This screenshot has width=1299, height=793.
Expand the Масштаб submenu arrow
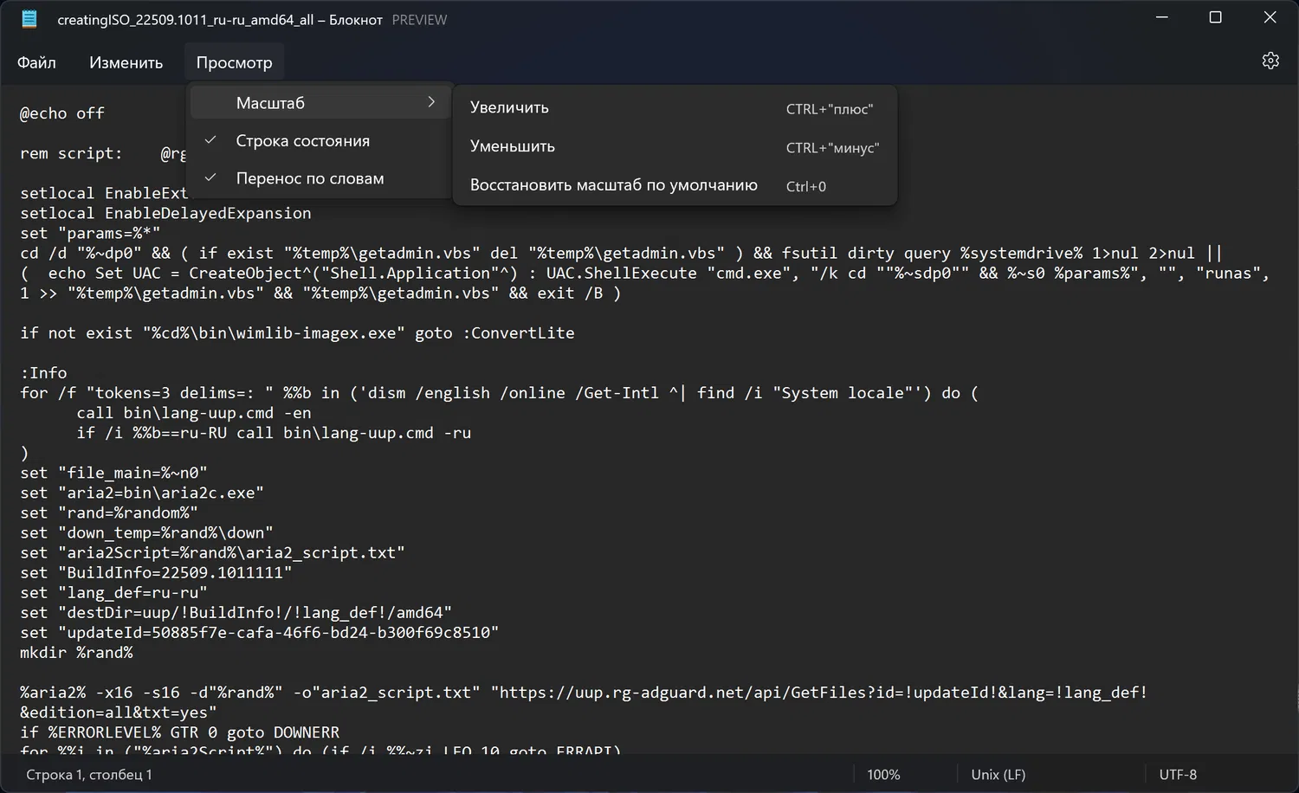(x=431, y=102)
